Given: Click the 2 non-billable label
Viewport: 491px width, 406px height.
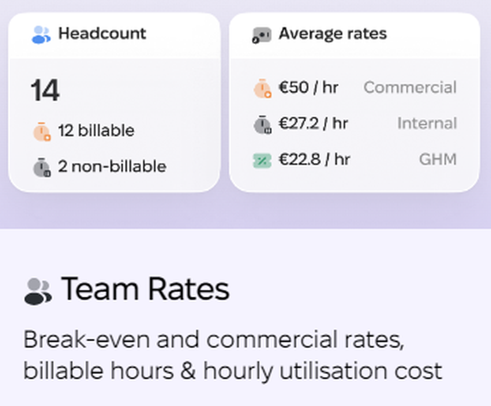Looking at the screenshot, I should tap(112, 166).
